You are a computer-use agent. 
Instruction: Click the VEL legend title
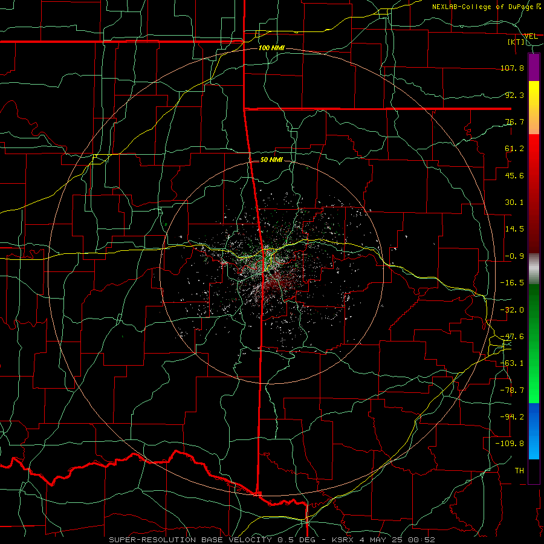click(531, 36)
